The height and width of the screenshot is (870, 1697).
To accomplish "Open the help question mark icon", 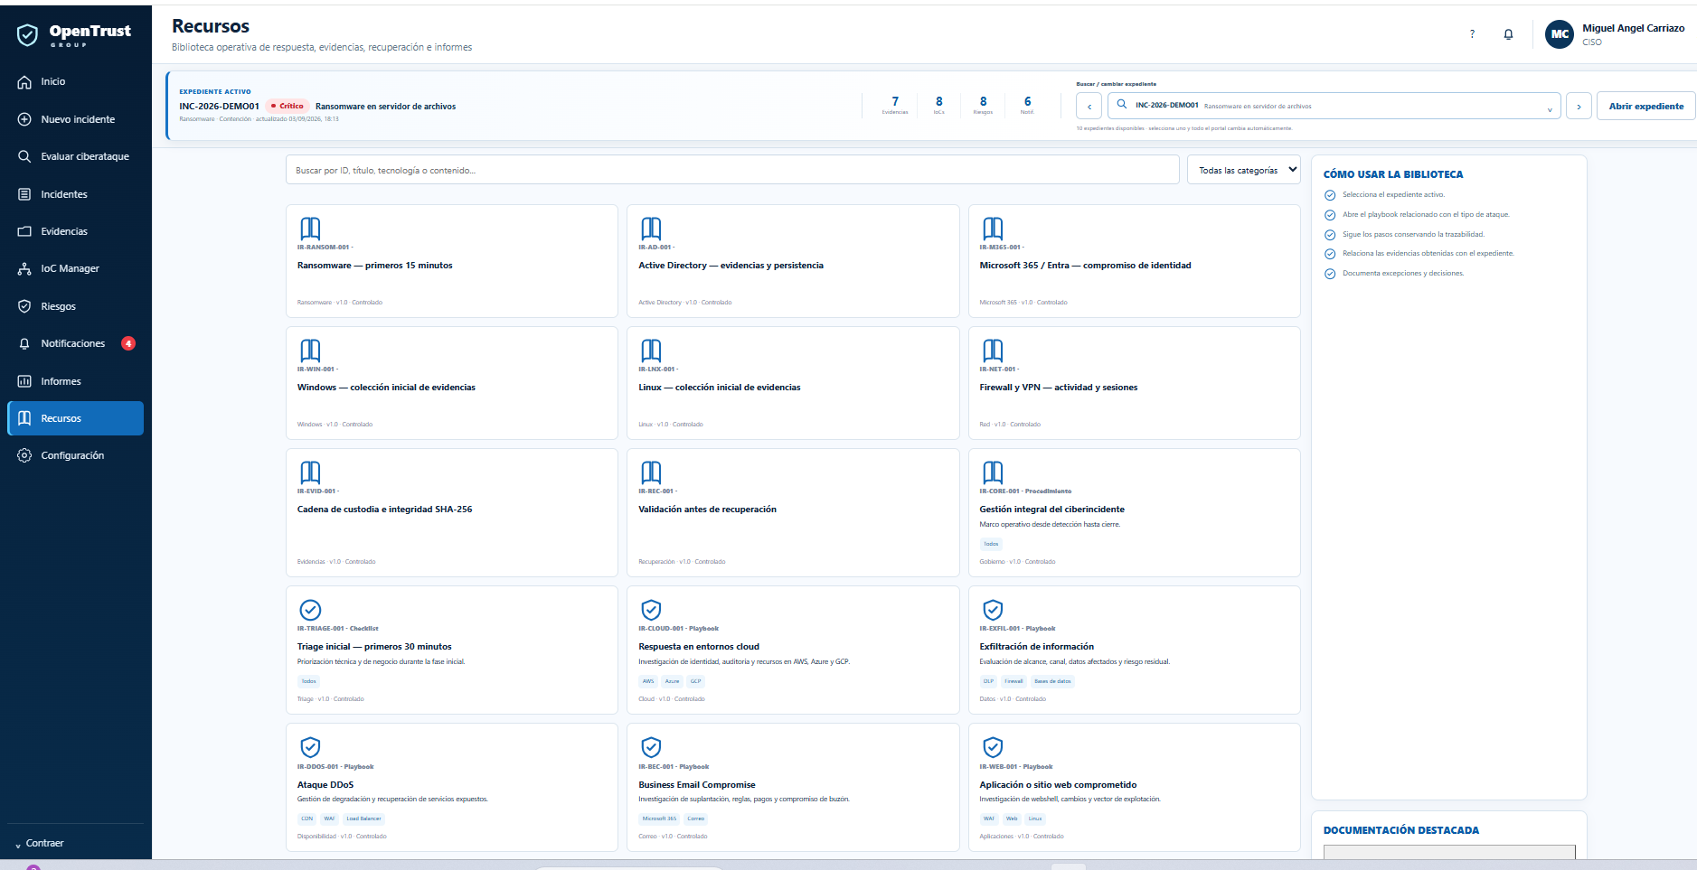I will point(1472,34).
